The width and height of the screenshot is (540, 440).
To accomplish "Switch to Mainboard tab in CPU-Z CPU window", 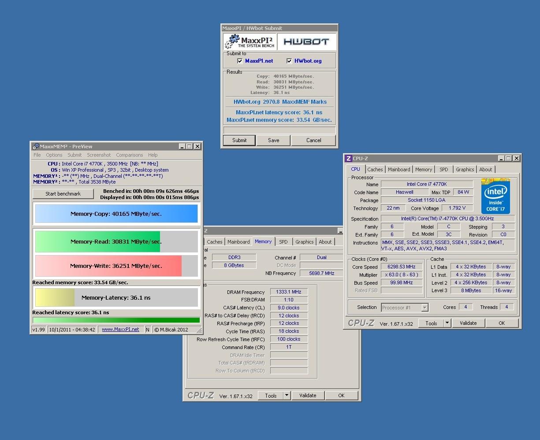I will pyautogui.click(x=399, y=169).
